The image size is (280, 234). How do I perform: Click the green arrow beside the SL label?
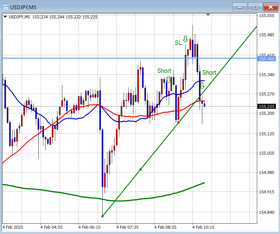tap(185, 39)
